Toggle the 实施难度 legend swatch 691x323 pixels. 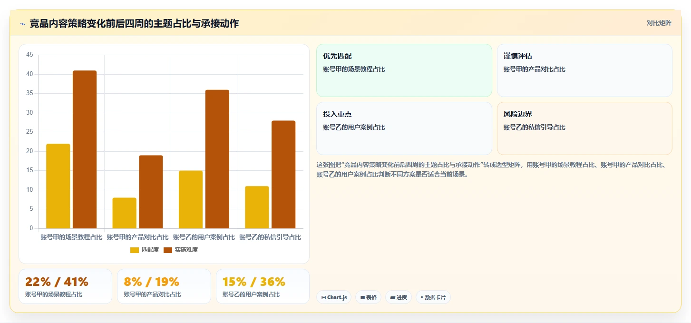168,250
